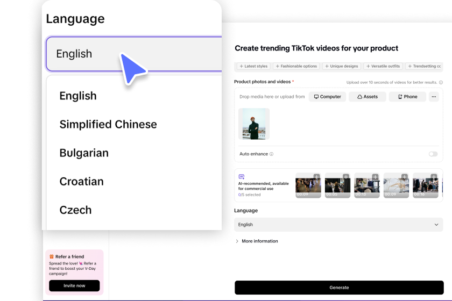Open more upload options ellipsis

[434, 97]
